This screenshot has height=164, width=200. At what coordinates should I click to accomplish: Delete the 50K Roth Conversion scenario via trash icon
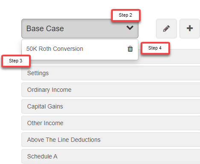[130, 49]
